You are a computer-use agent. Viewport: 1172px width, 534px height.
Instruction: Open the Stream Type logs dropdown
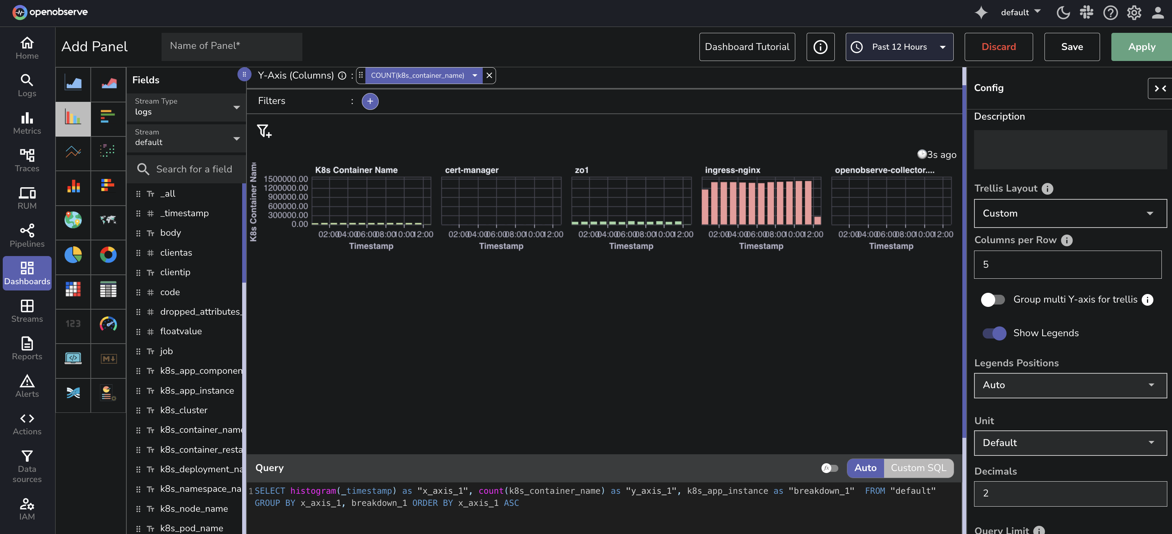pyautogui.click(x=187, y=107)
